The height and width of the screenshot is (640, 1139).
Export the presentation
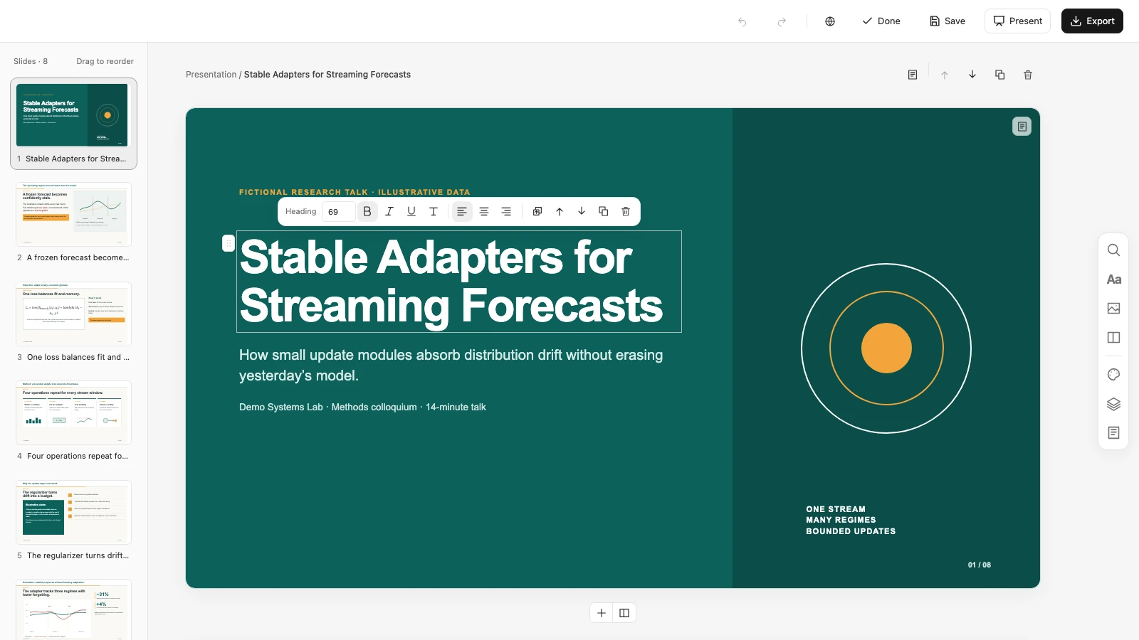[1092, 21]
